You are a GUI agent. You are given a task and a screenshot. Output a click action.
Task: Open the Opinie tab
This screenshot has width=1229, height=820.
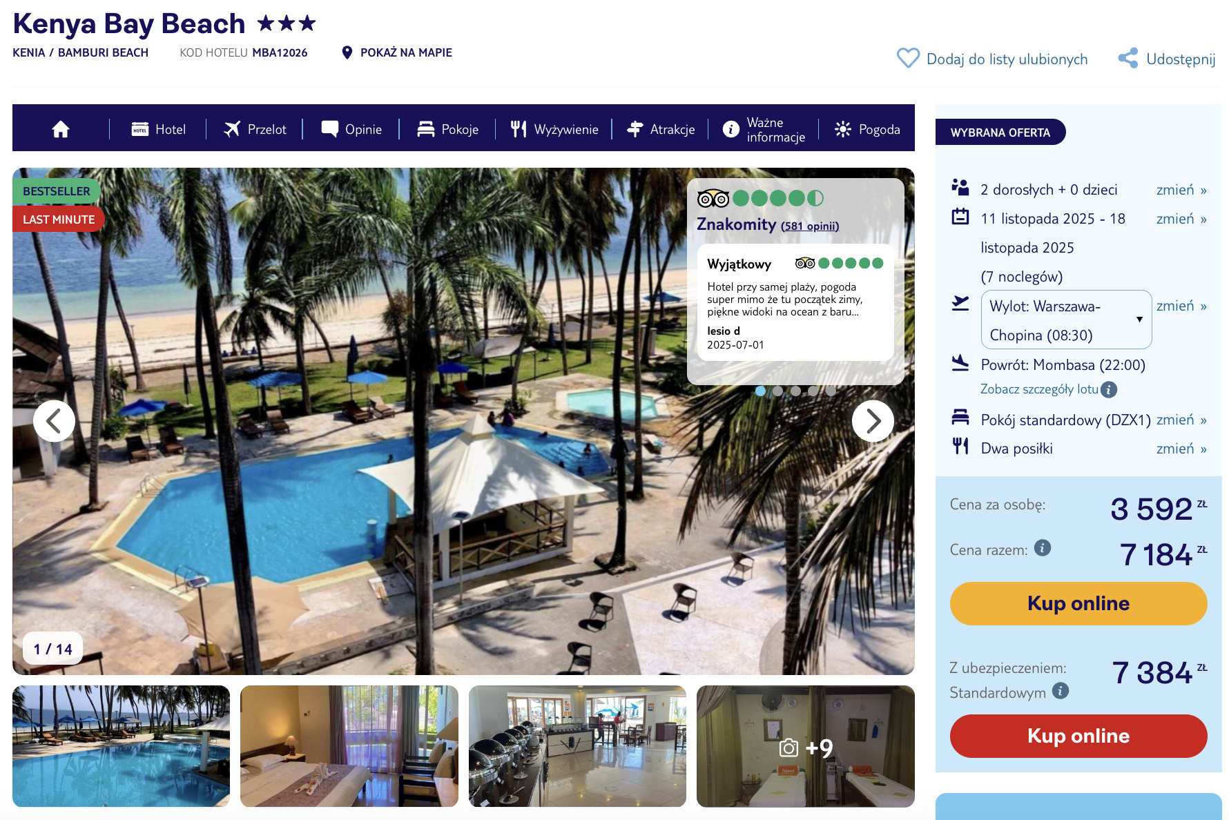coord(351,129)
